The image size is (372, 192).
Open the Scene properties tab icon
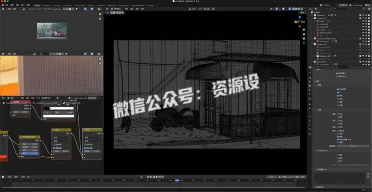click(310, 90)
